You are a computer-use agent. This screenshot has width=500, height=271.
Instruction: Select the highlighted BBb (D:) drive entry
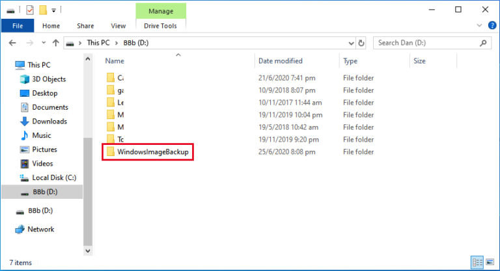point(42,192)
